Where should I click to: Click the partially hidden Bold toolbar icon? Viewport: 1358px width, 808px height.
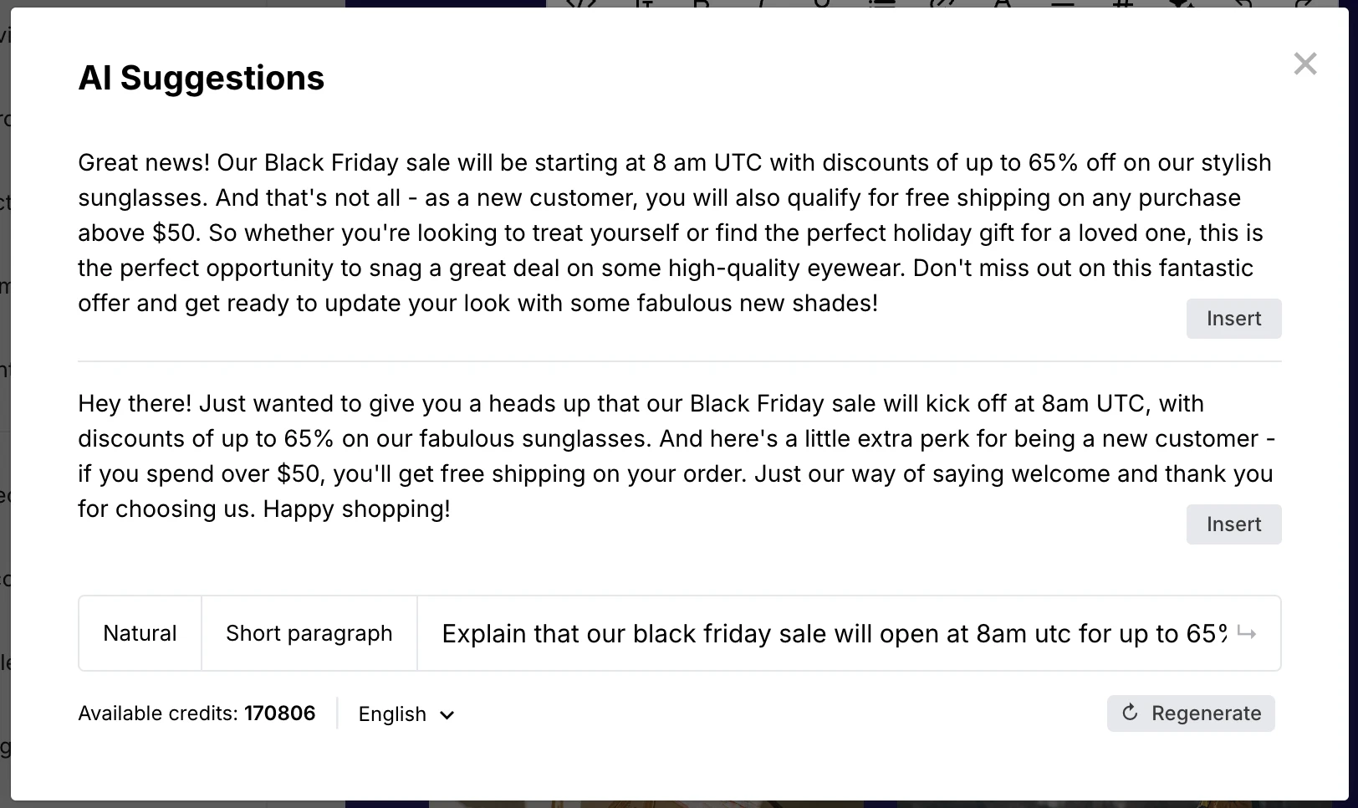pyautogui.click(x=701, y=3)
